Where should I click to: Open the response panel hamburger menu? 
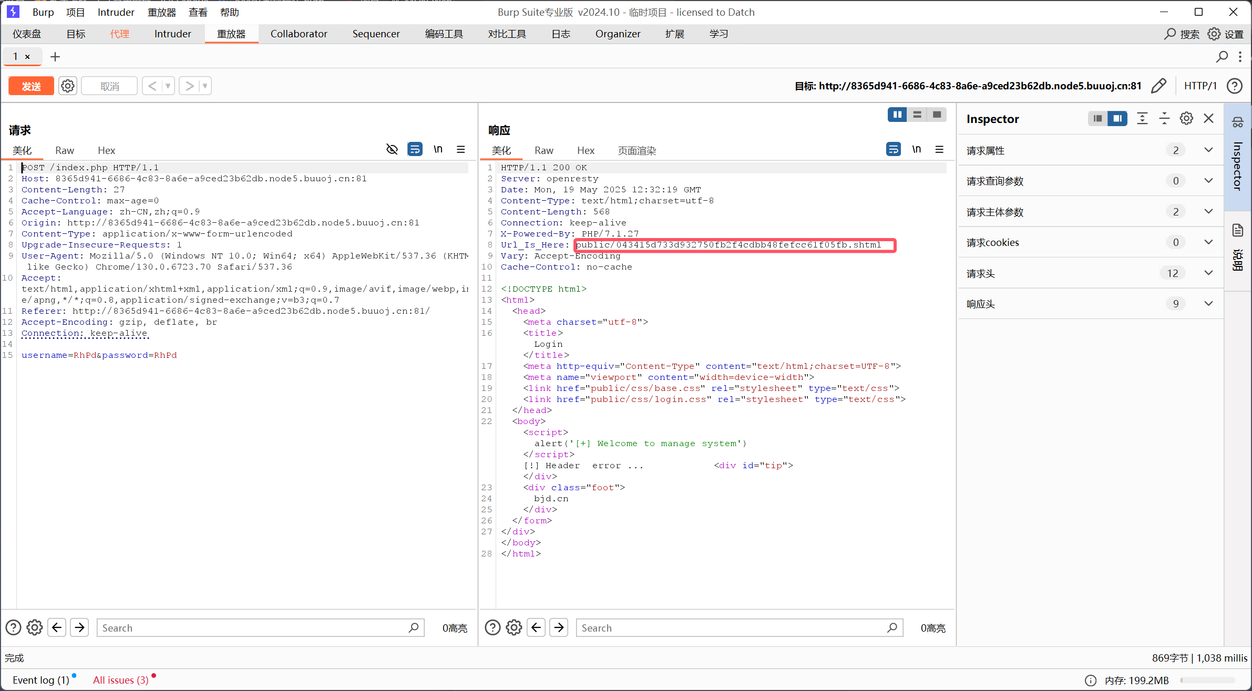(x=939, y=150)
